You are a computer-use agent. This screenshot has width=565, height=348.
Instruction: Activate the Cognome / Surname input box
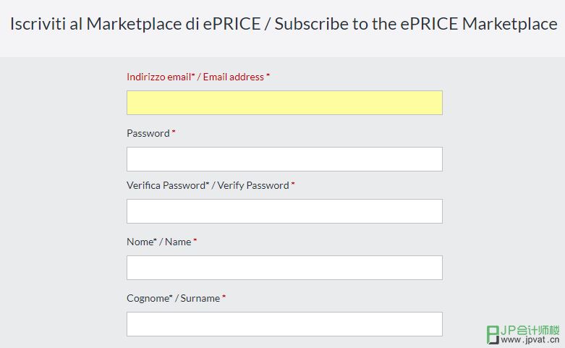pos(284,324)
